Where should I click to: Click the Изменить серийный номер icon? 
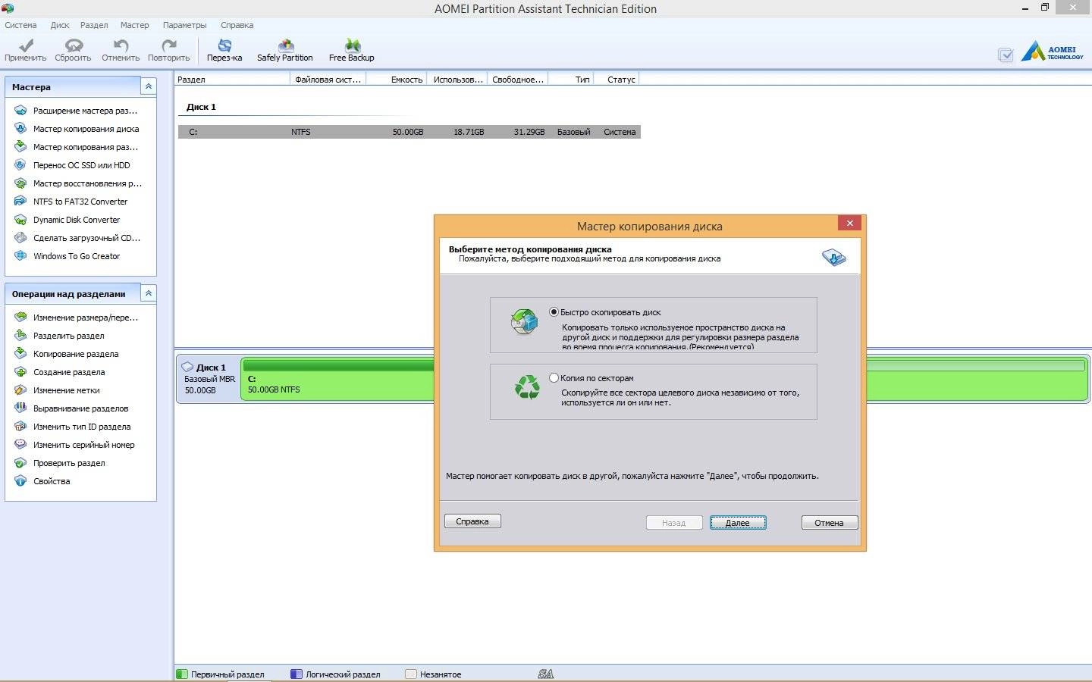pos(20,445)
